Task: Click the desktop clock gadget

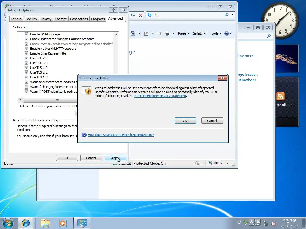Action: point(280,21)
